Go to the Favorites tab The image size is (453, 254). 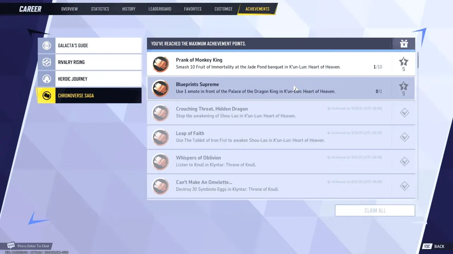pos(193,9)
